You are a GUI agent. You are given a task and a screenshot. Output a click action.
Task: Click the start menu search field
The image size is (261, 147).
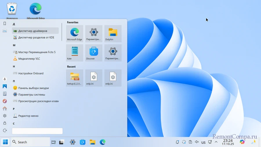37,131
